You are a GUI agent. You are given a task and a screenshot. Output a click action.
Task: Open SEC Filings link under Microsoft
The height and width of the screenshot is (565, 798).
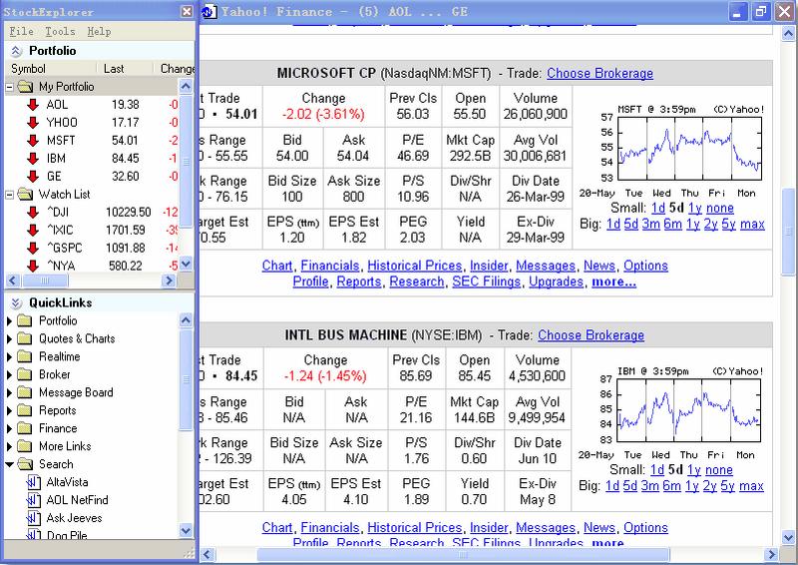tap(486, 282)
